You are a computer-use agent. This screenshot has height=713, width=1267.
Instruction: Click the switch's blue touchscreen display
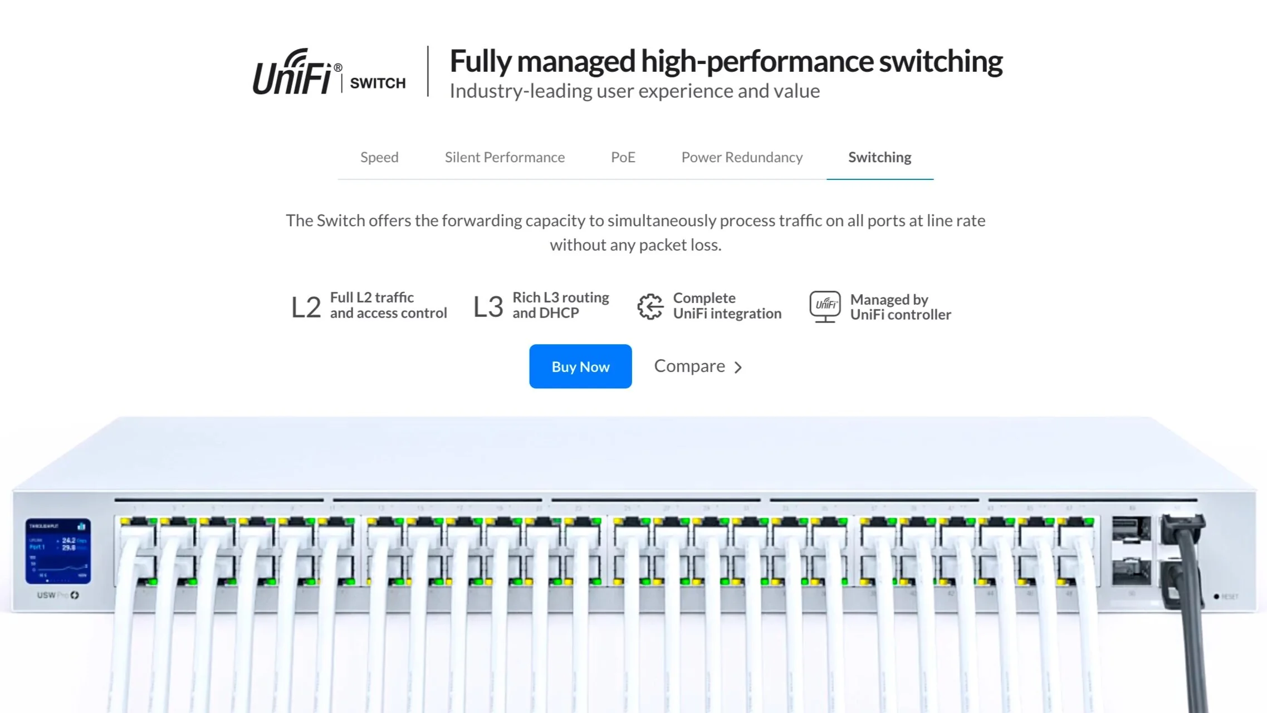pyautogui.click(x=58, y=550)
